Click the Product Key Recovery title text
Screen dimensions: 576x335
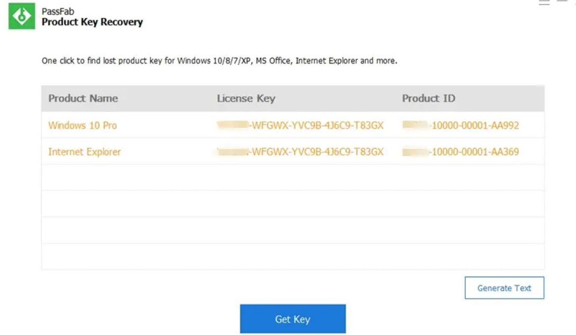click(x=92, y=22)
